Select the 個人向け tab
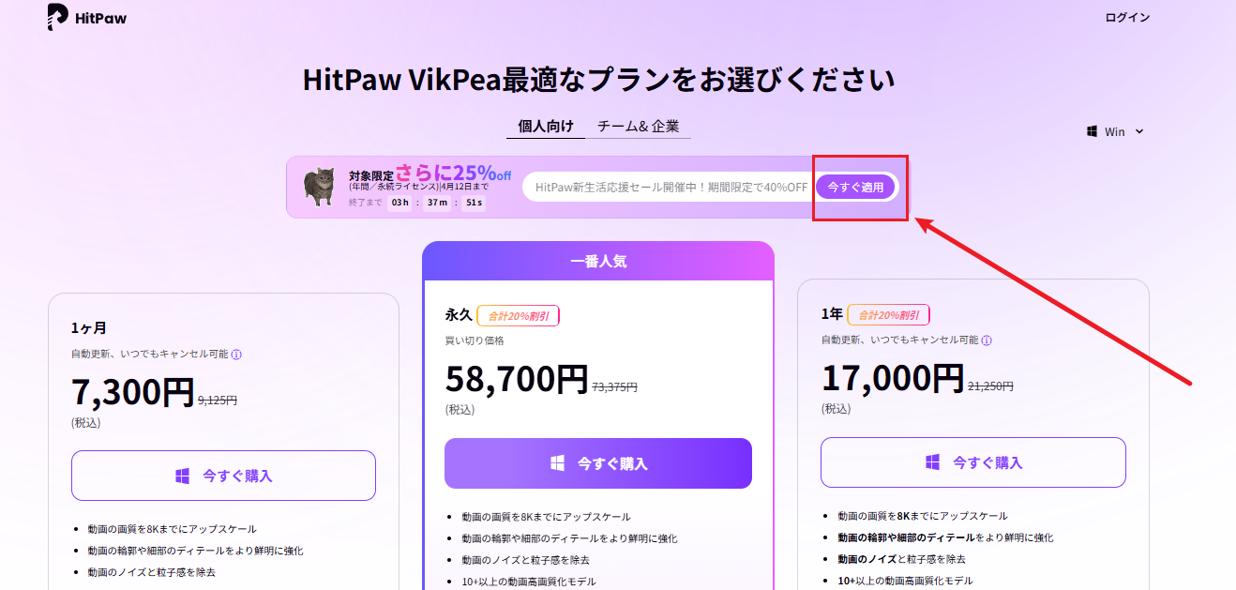Image resolution: width=1236 pixels, height=590 pixels. [545, 126]
